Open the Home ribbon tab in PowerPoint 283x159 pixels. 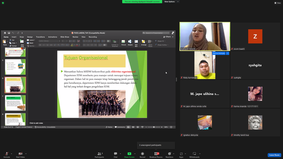[x=6, y=37]
